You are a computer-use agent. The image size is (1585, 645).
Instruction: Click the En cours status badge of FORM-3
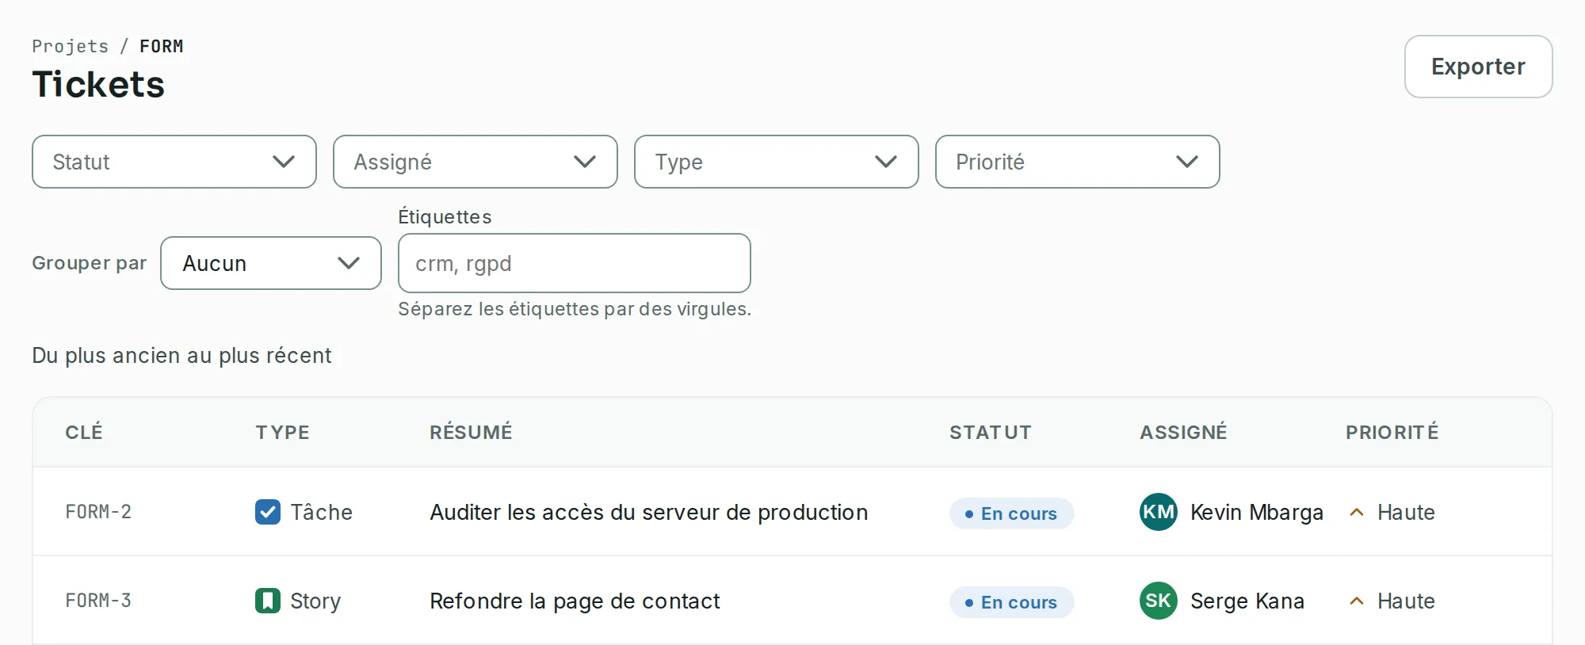tap(1012, 602)
